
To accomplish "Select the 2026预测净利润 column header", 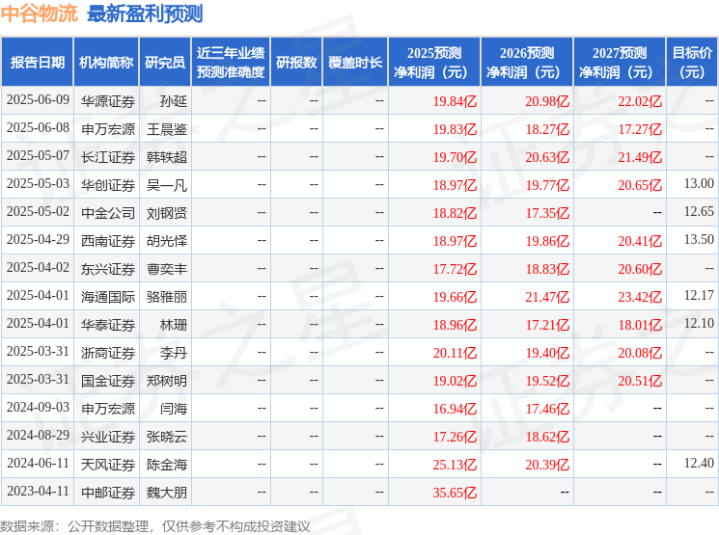I will 527,63.
